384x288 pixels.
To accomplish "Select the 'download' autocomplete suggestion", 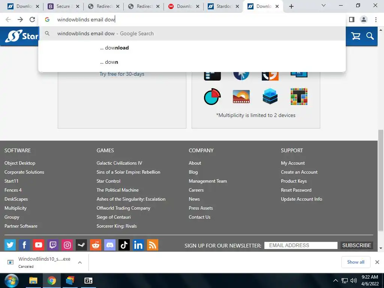I will [192, 48].
